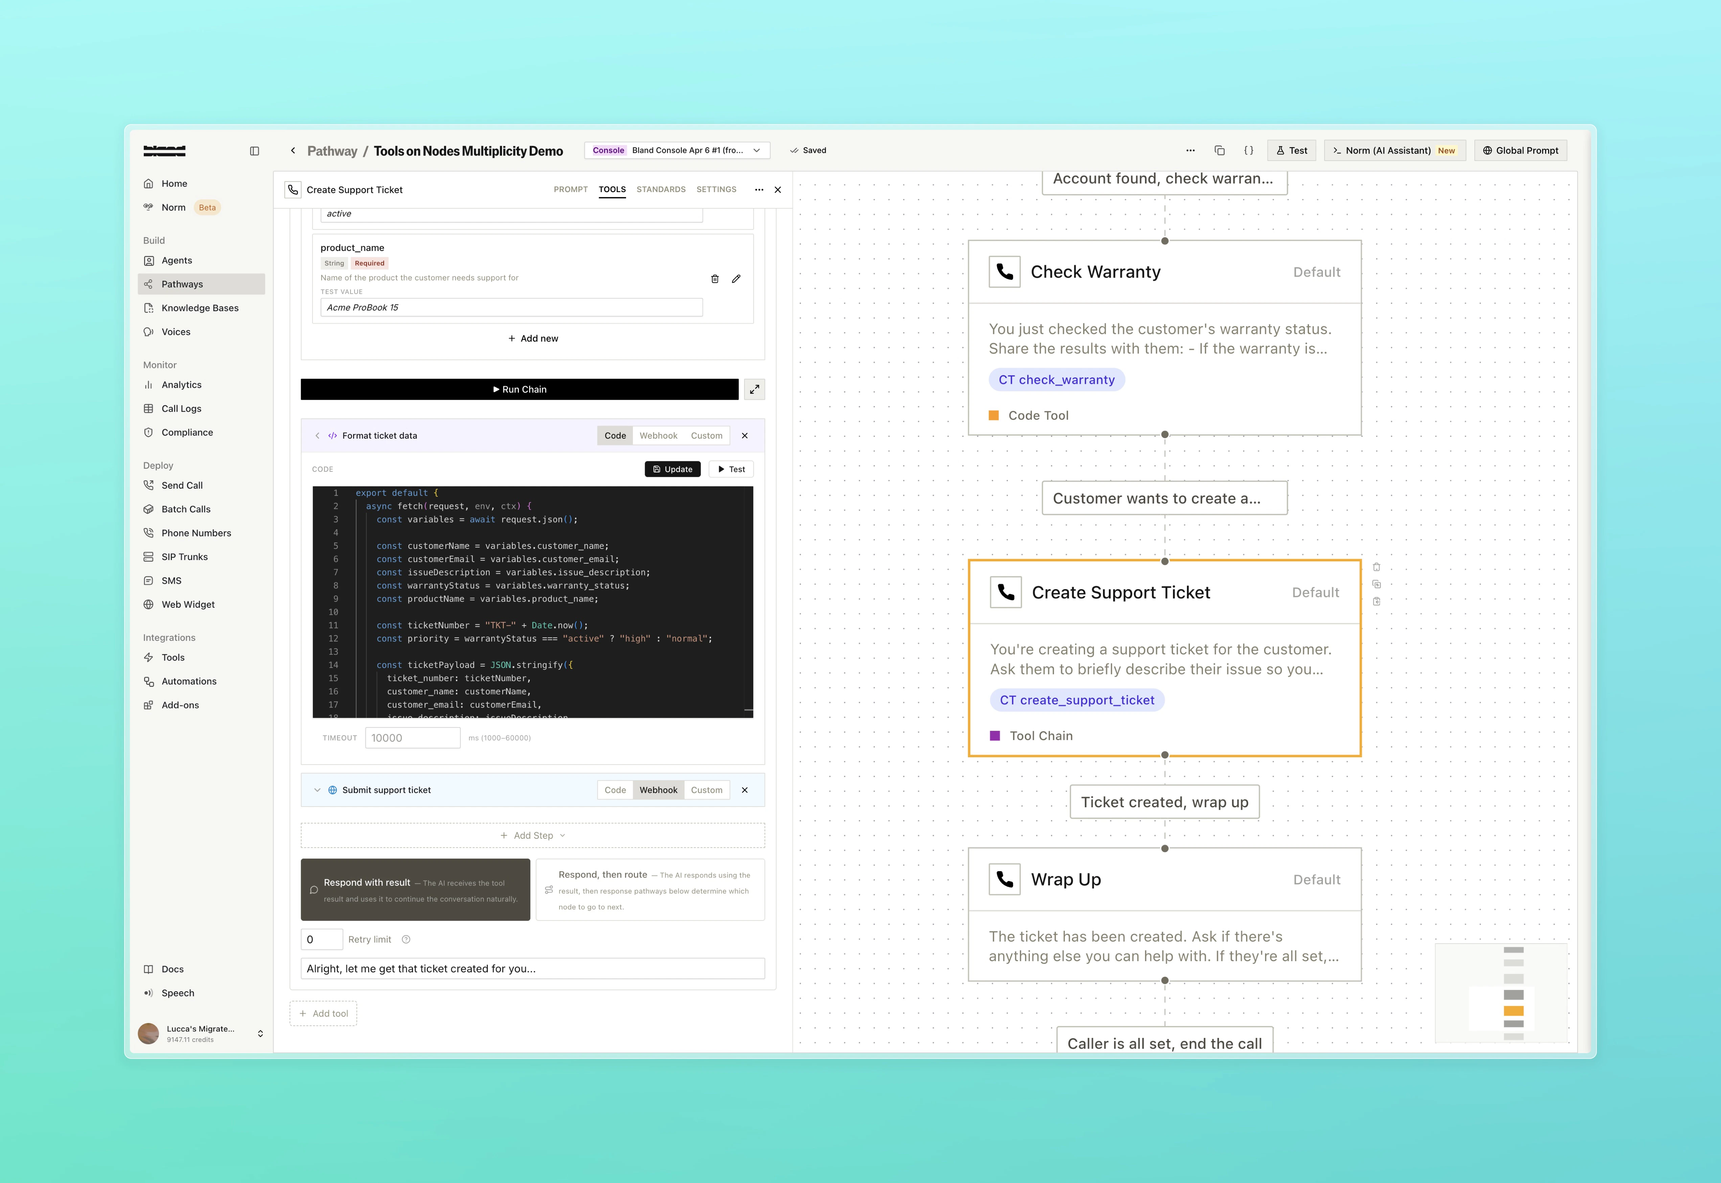Delete the product_name parameter with the trash icon
This screenshot has width=1721, height=1183.
click(x=714, y=279)
